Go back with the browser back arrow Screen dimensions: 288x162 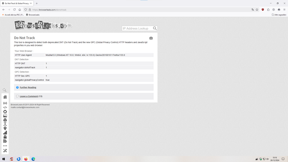(4, 10)
